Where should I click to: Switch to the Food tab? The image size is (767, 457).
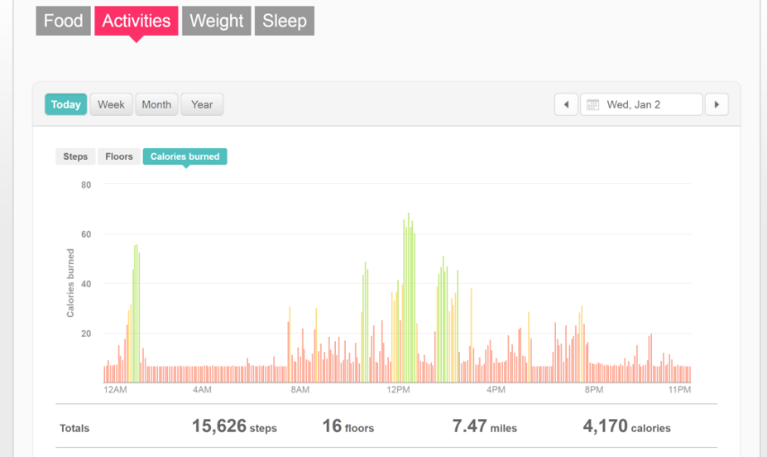[63, 21]
